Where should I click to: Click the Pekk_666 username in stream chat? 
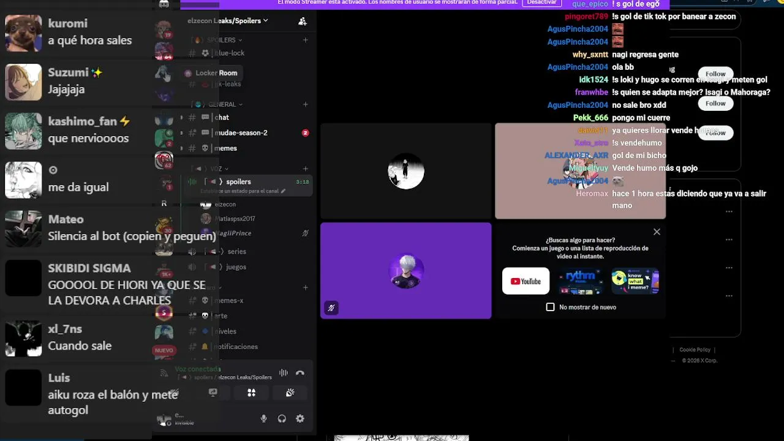[590, 118]
